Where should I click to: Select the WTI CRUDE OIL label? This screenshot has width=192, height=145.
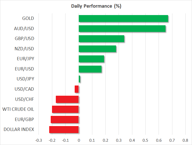[18, 109]
